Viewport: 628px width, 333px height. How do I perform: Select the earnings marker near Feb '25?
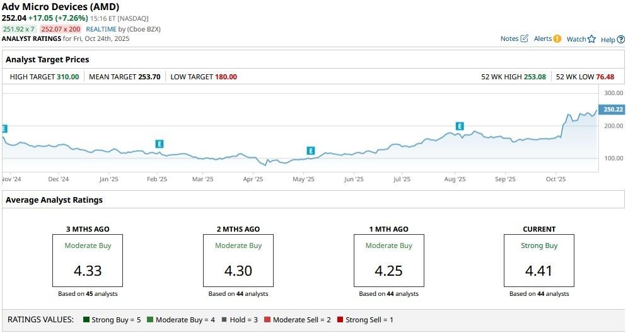tap(160, 144)
